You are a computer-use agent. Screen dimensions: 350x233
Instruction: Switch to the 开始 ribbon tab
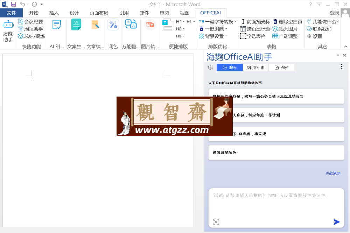tap(34, 13)
